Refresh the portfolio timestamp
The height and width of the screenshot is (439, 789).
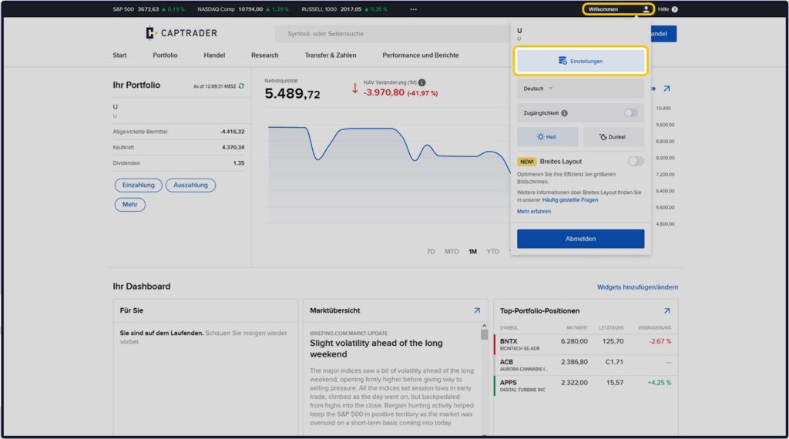[241, 86]
